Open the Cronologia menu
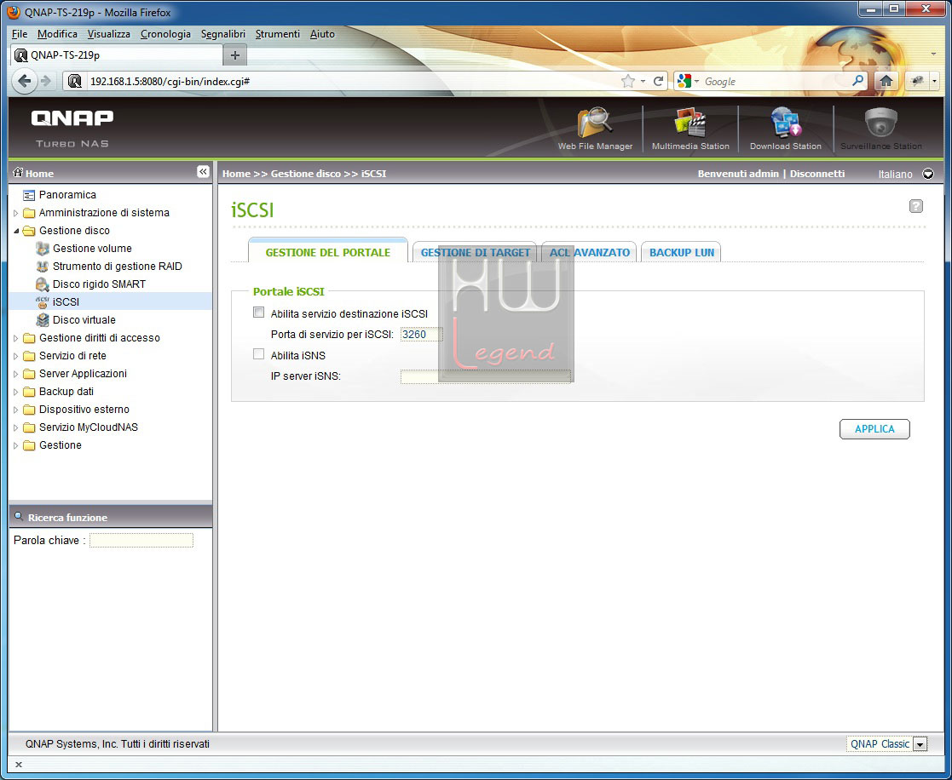Image resolution: width=952 pixels, height=780 pixels. [165, 34]
